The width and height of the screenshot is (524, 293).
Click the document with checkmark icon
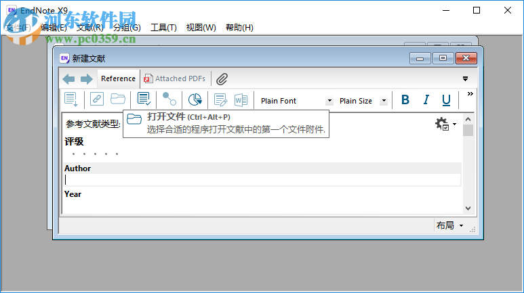click(144, 99)
